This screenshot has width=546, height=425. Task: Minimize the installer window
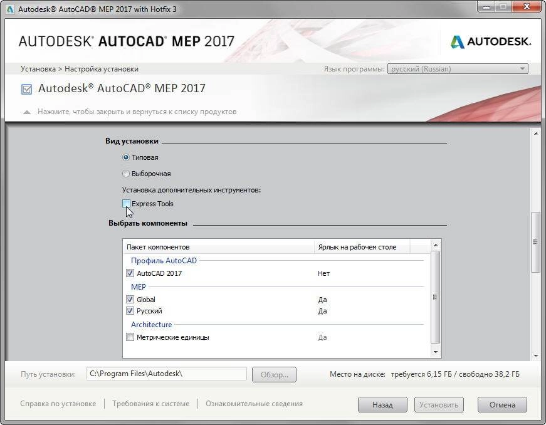tap(486, 7)
